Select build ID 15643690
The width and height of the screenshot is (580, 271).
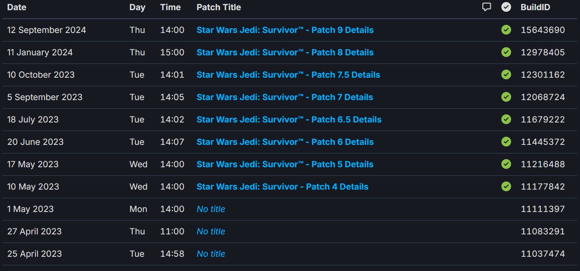pyautogui.click(x=543, y=30)
